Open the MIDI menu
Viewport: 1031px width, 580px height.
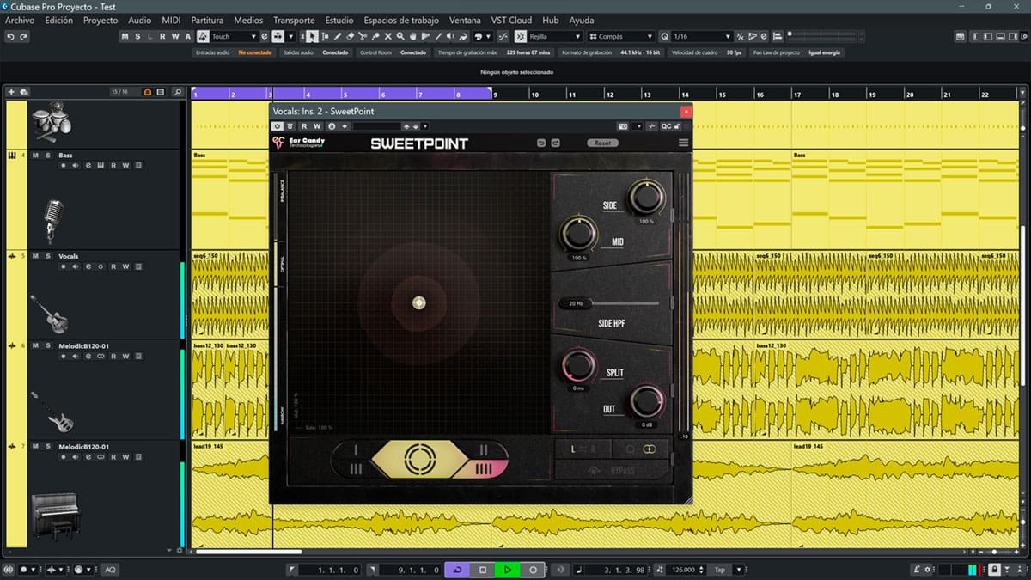(x=171, y=20)
